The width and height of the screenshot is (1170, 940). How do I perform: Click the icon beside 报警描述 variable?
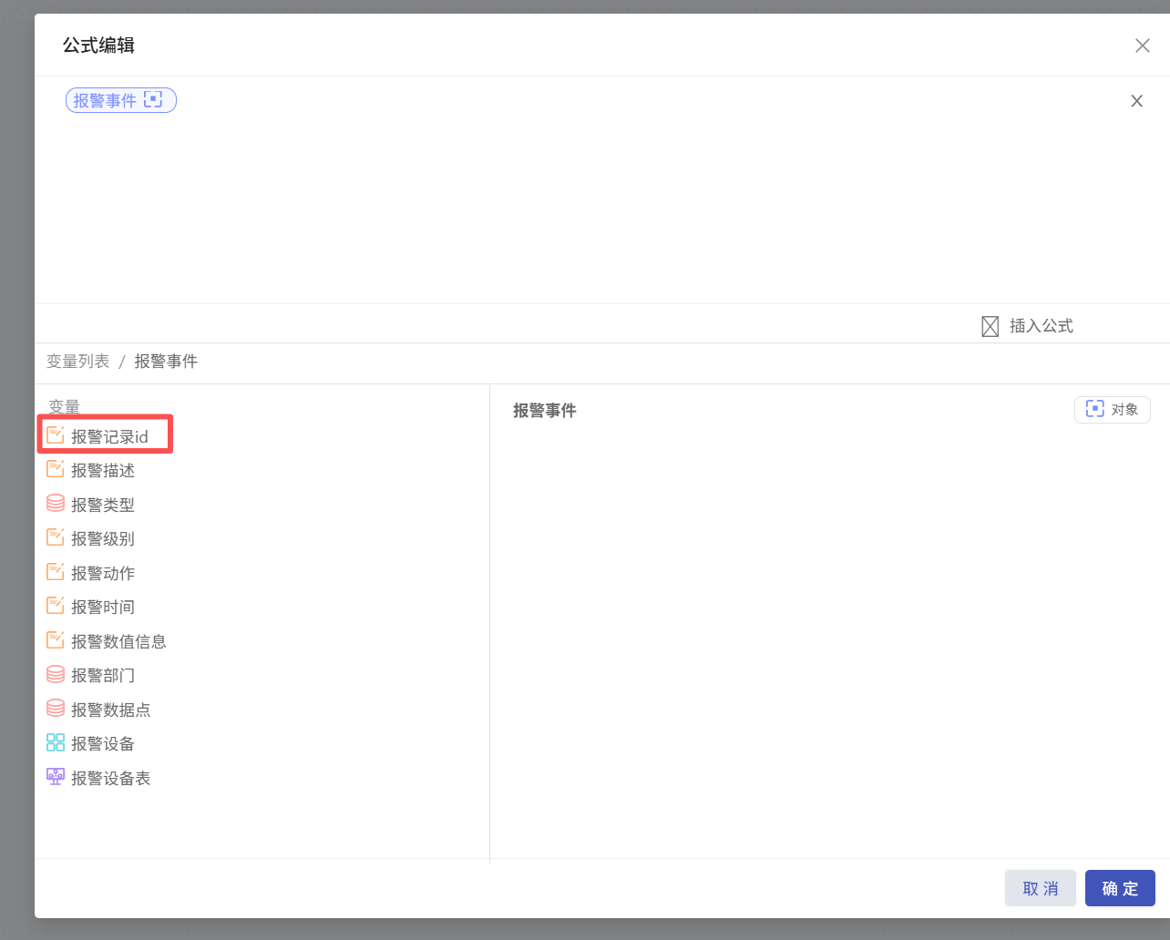click(56, 469)
